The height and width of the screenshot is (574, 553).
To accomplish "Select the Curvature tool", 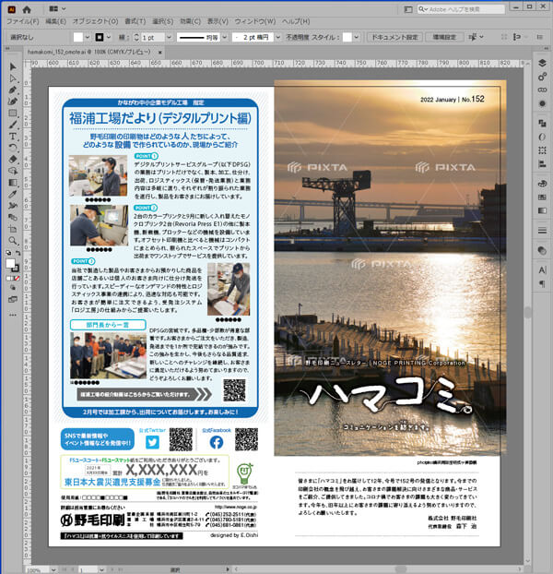I will 13,102.
